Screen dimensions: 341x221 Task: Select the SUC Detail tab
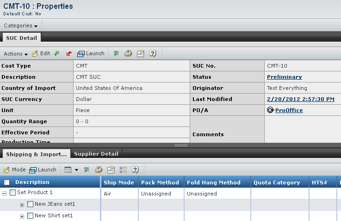tap(22, 38)
